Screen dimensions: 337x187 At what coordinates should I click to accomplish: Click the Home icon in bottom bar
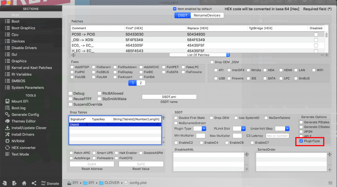click(x=24, y=183)
